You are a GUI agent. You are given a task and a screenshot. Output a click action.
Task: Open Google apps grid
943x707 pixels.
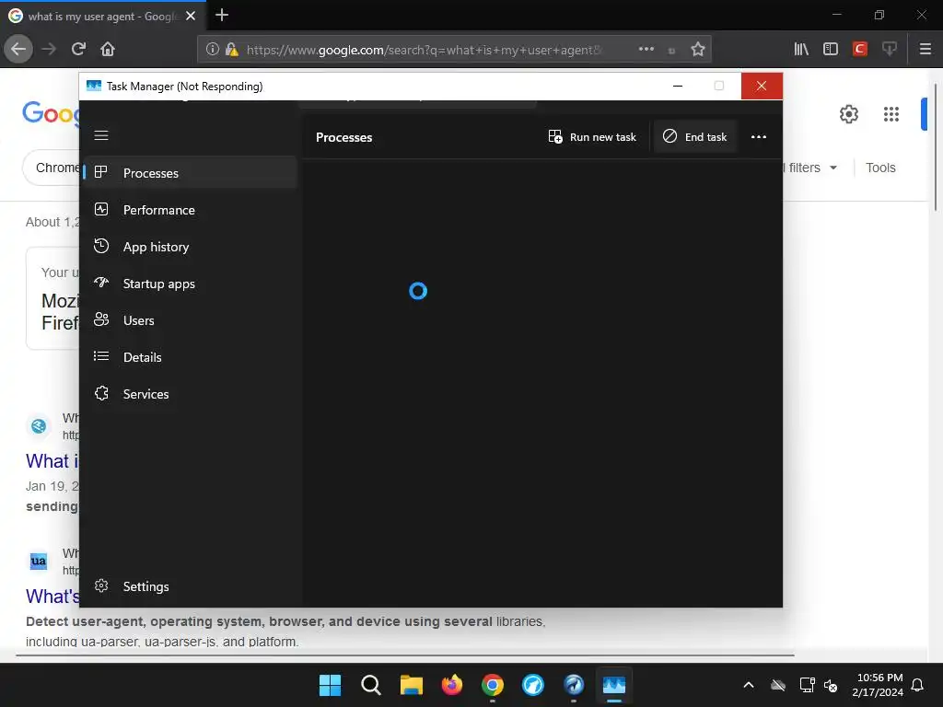pyautogui.click(x=891, y=114)
